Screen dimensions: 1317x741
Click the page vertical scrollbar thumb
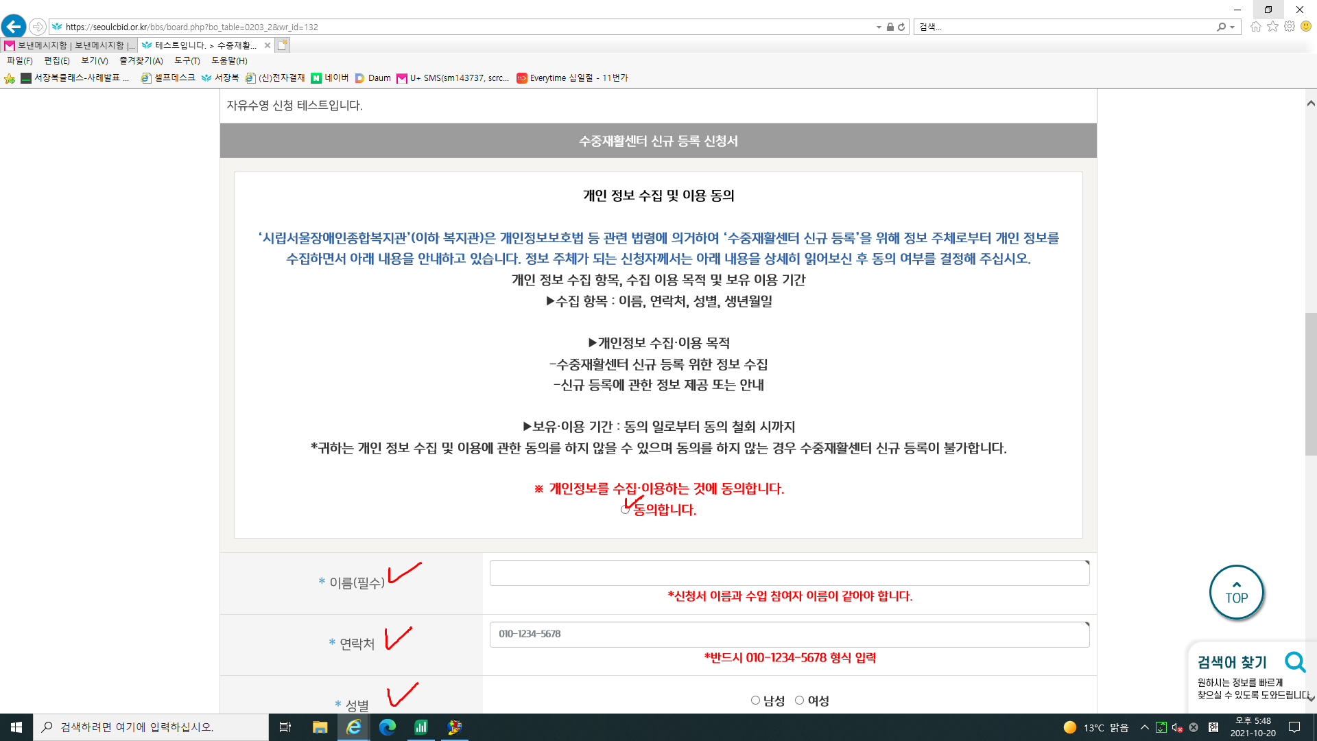coord(1311,384)
